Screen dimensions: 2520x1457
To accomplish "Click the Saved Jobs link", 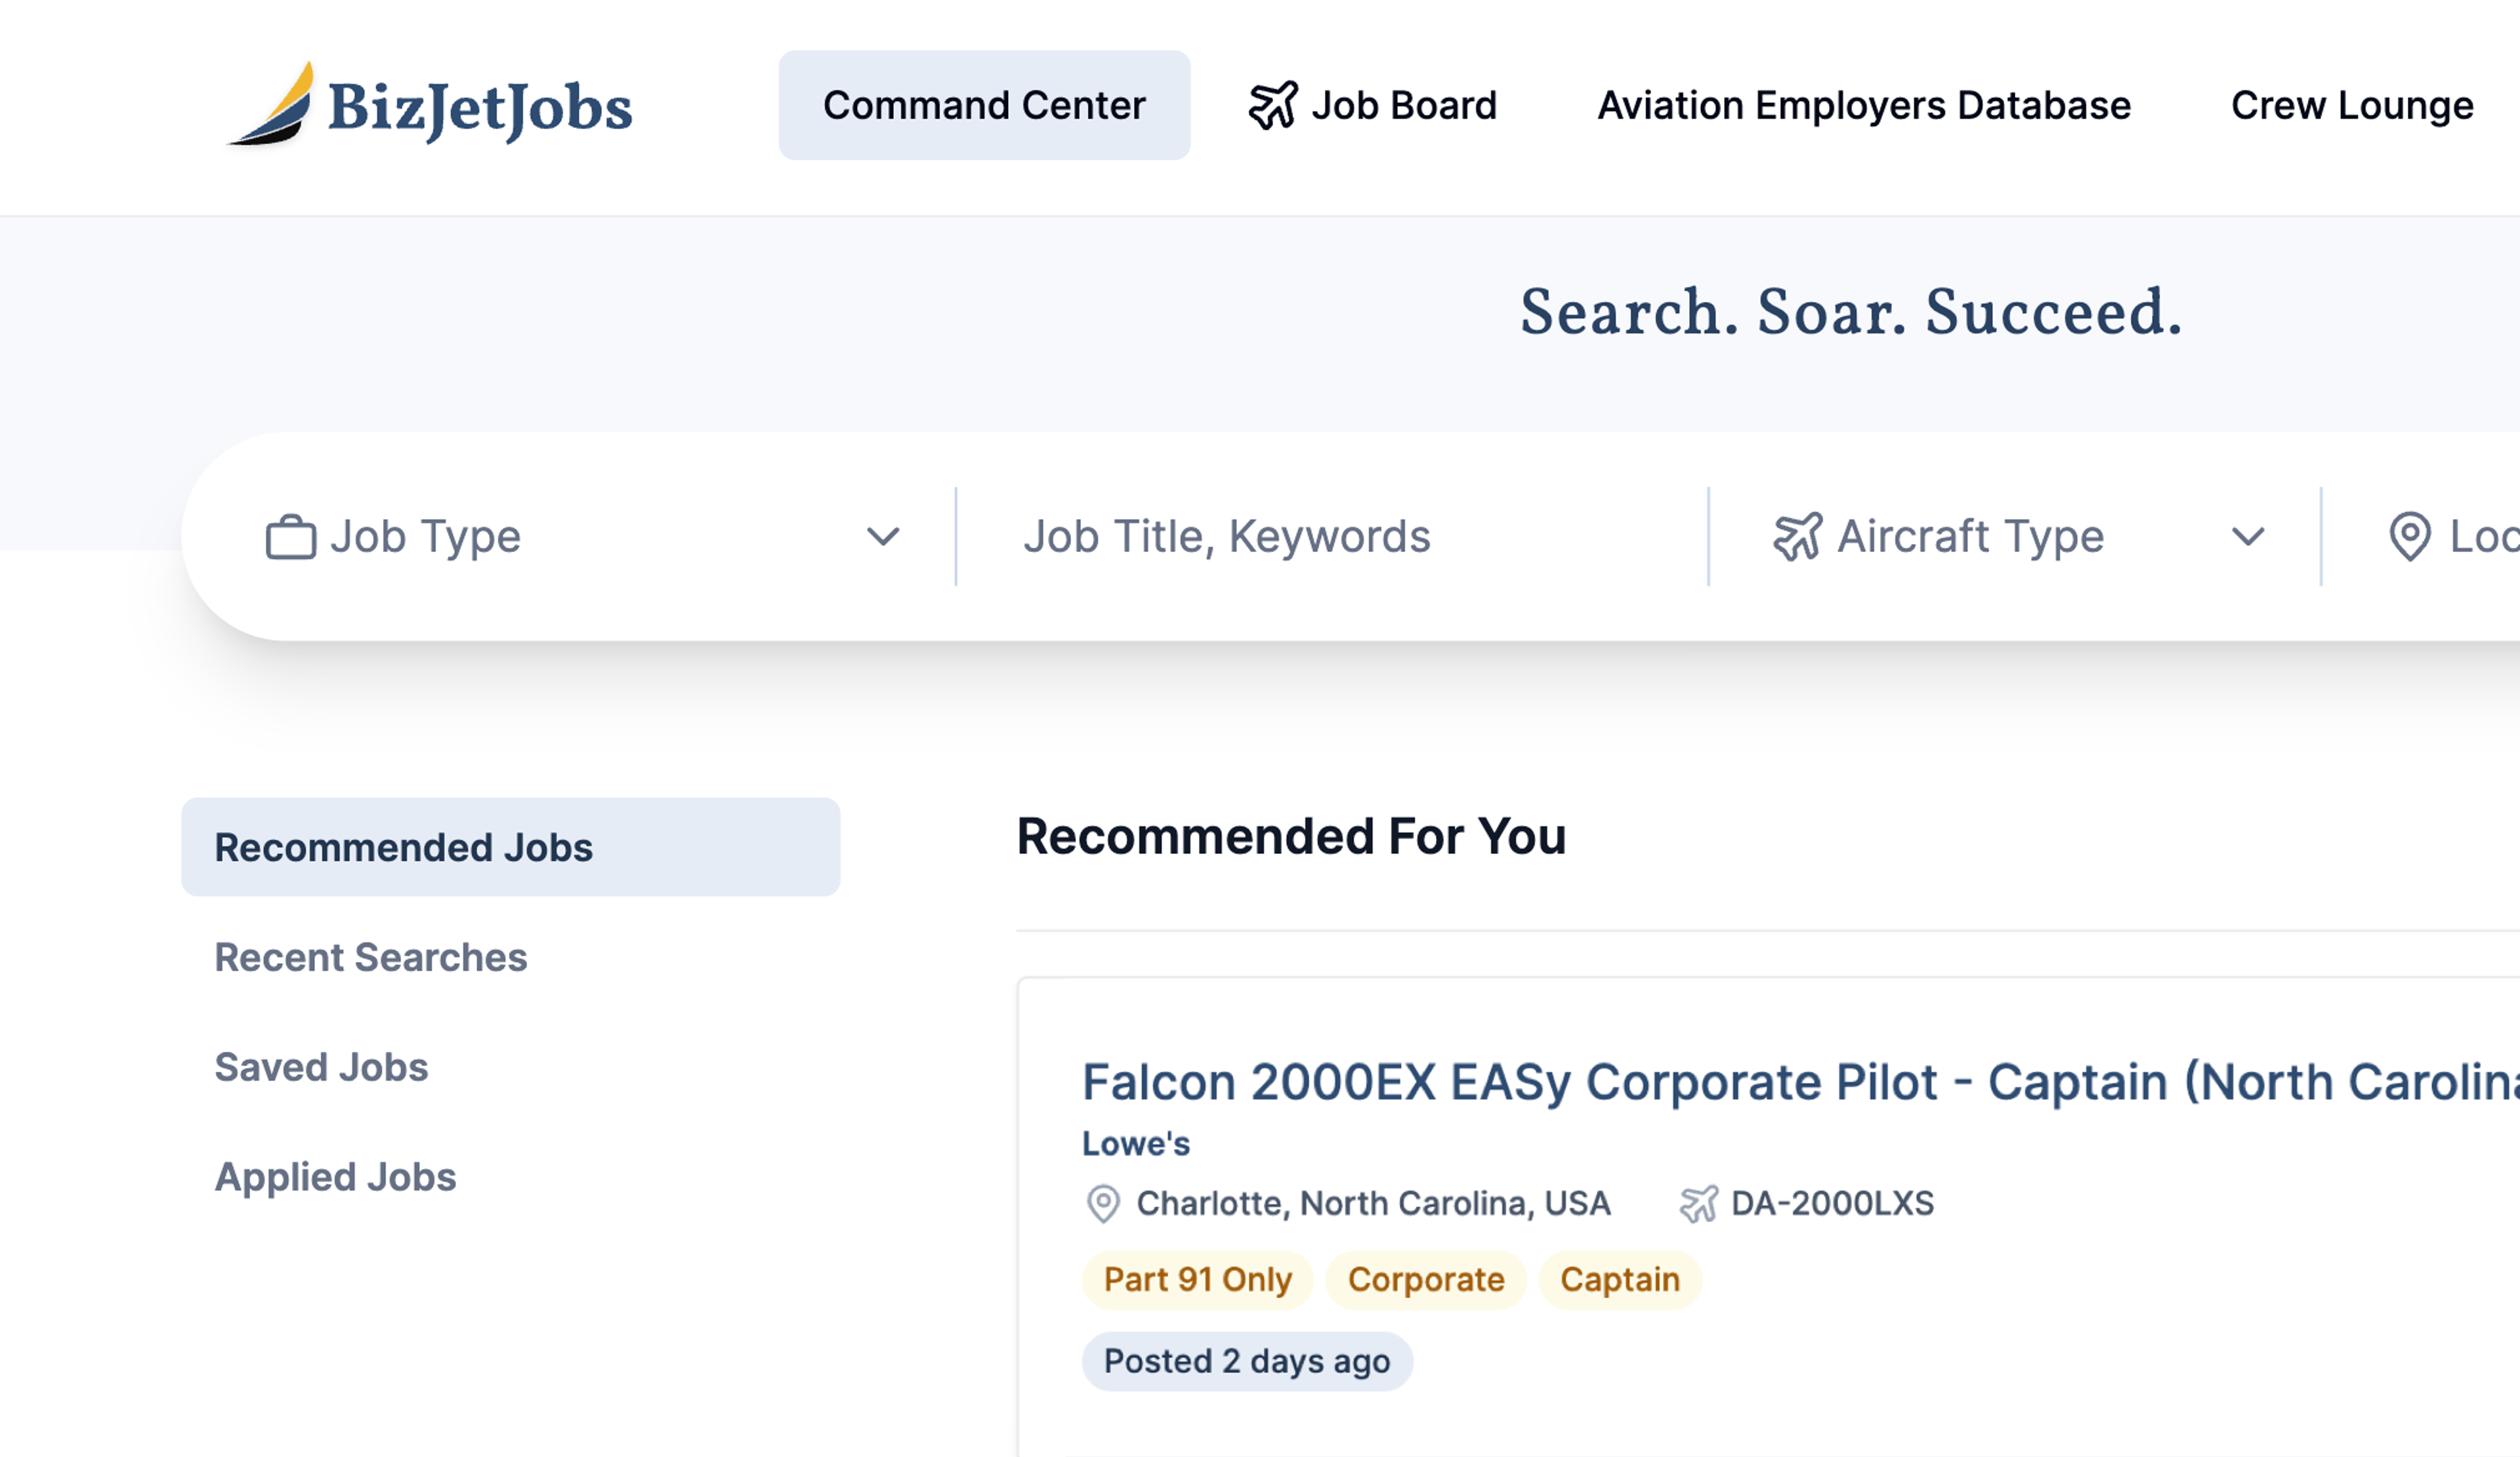I will (321, 1065).
